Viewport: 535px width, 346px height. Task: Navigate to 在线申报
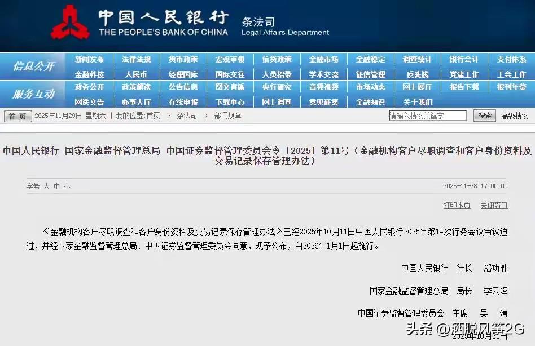click(x=183, y=102)
